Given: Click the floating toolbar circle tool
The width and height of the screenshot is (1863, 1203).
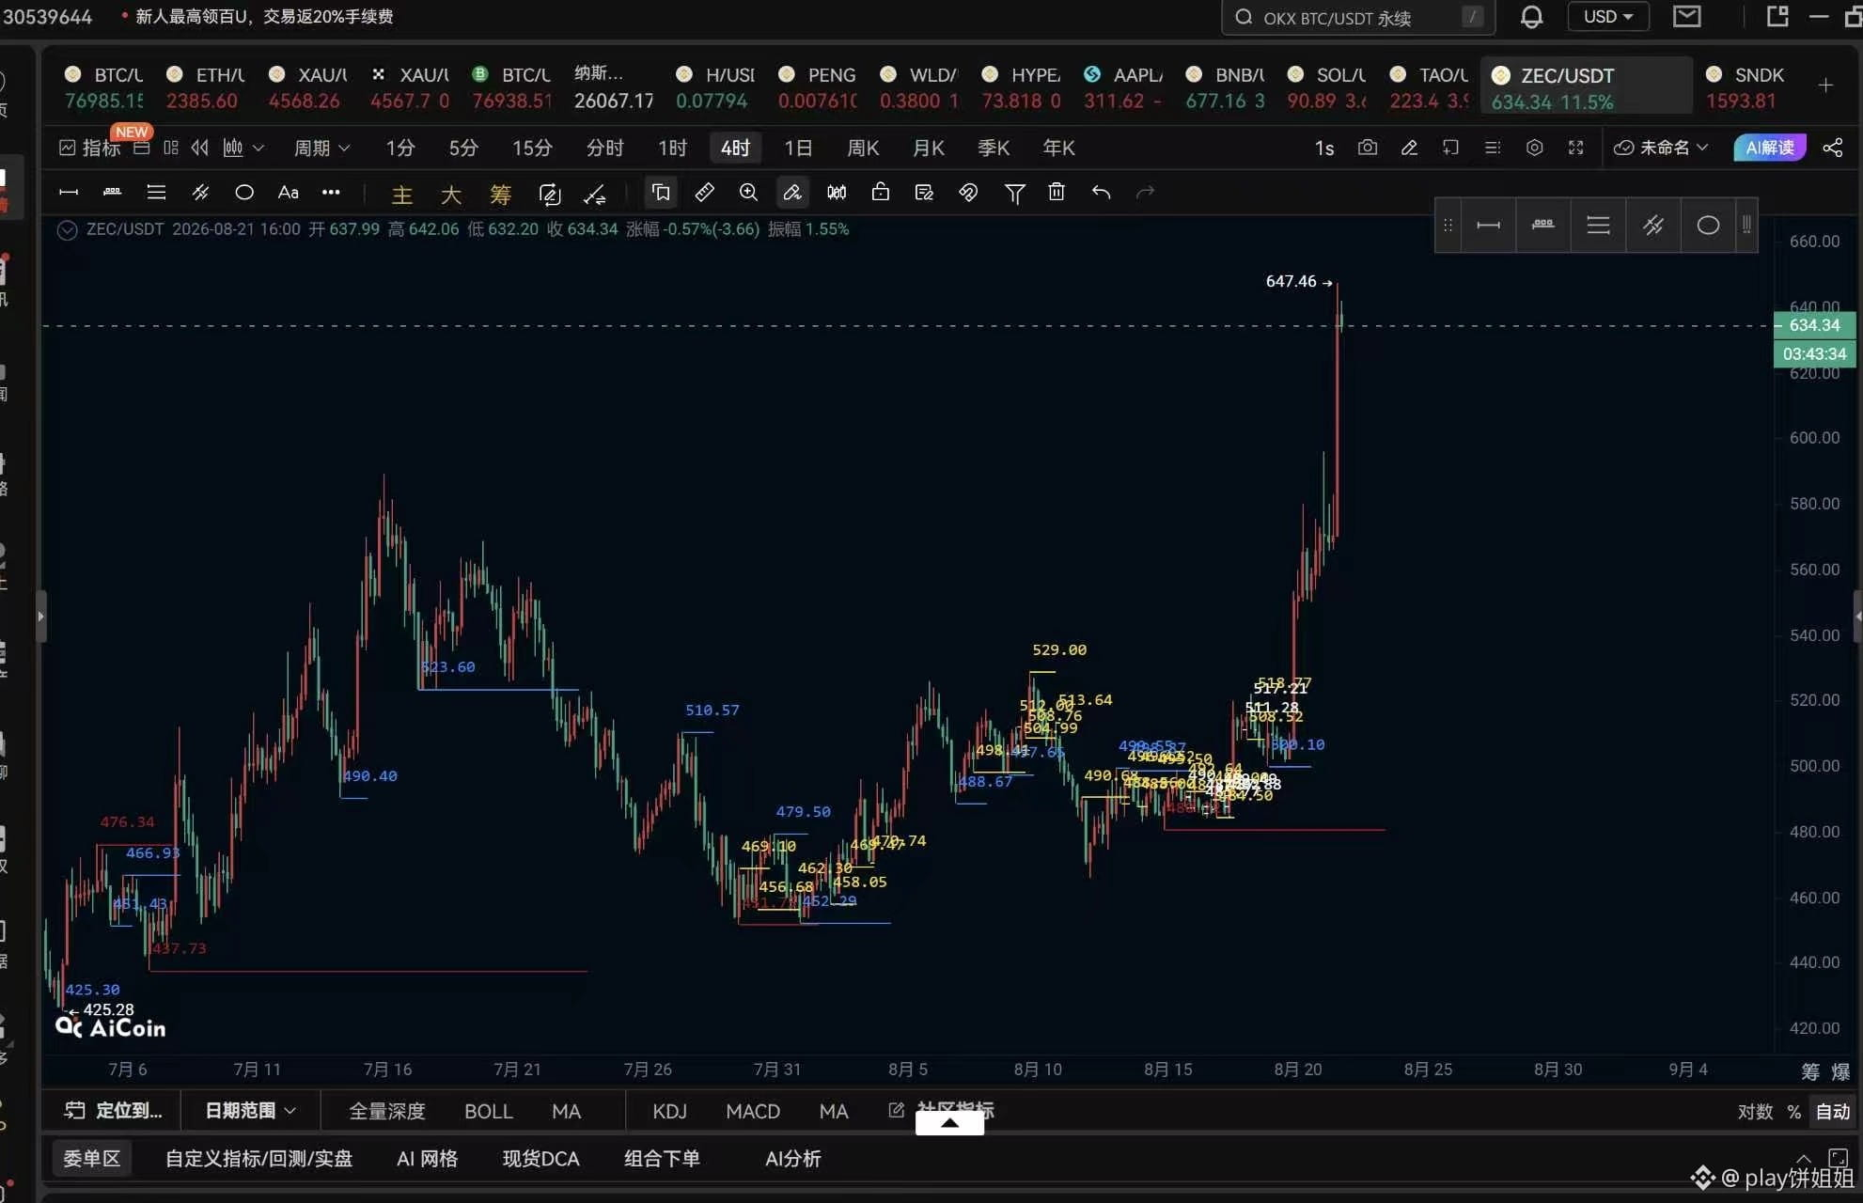Looking at the screenshot, I should [1708, 226].
